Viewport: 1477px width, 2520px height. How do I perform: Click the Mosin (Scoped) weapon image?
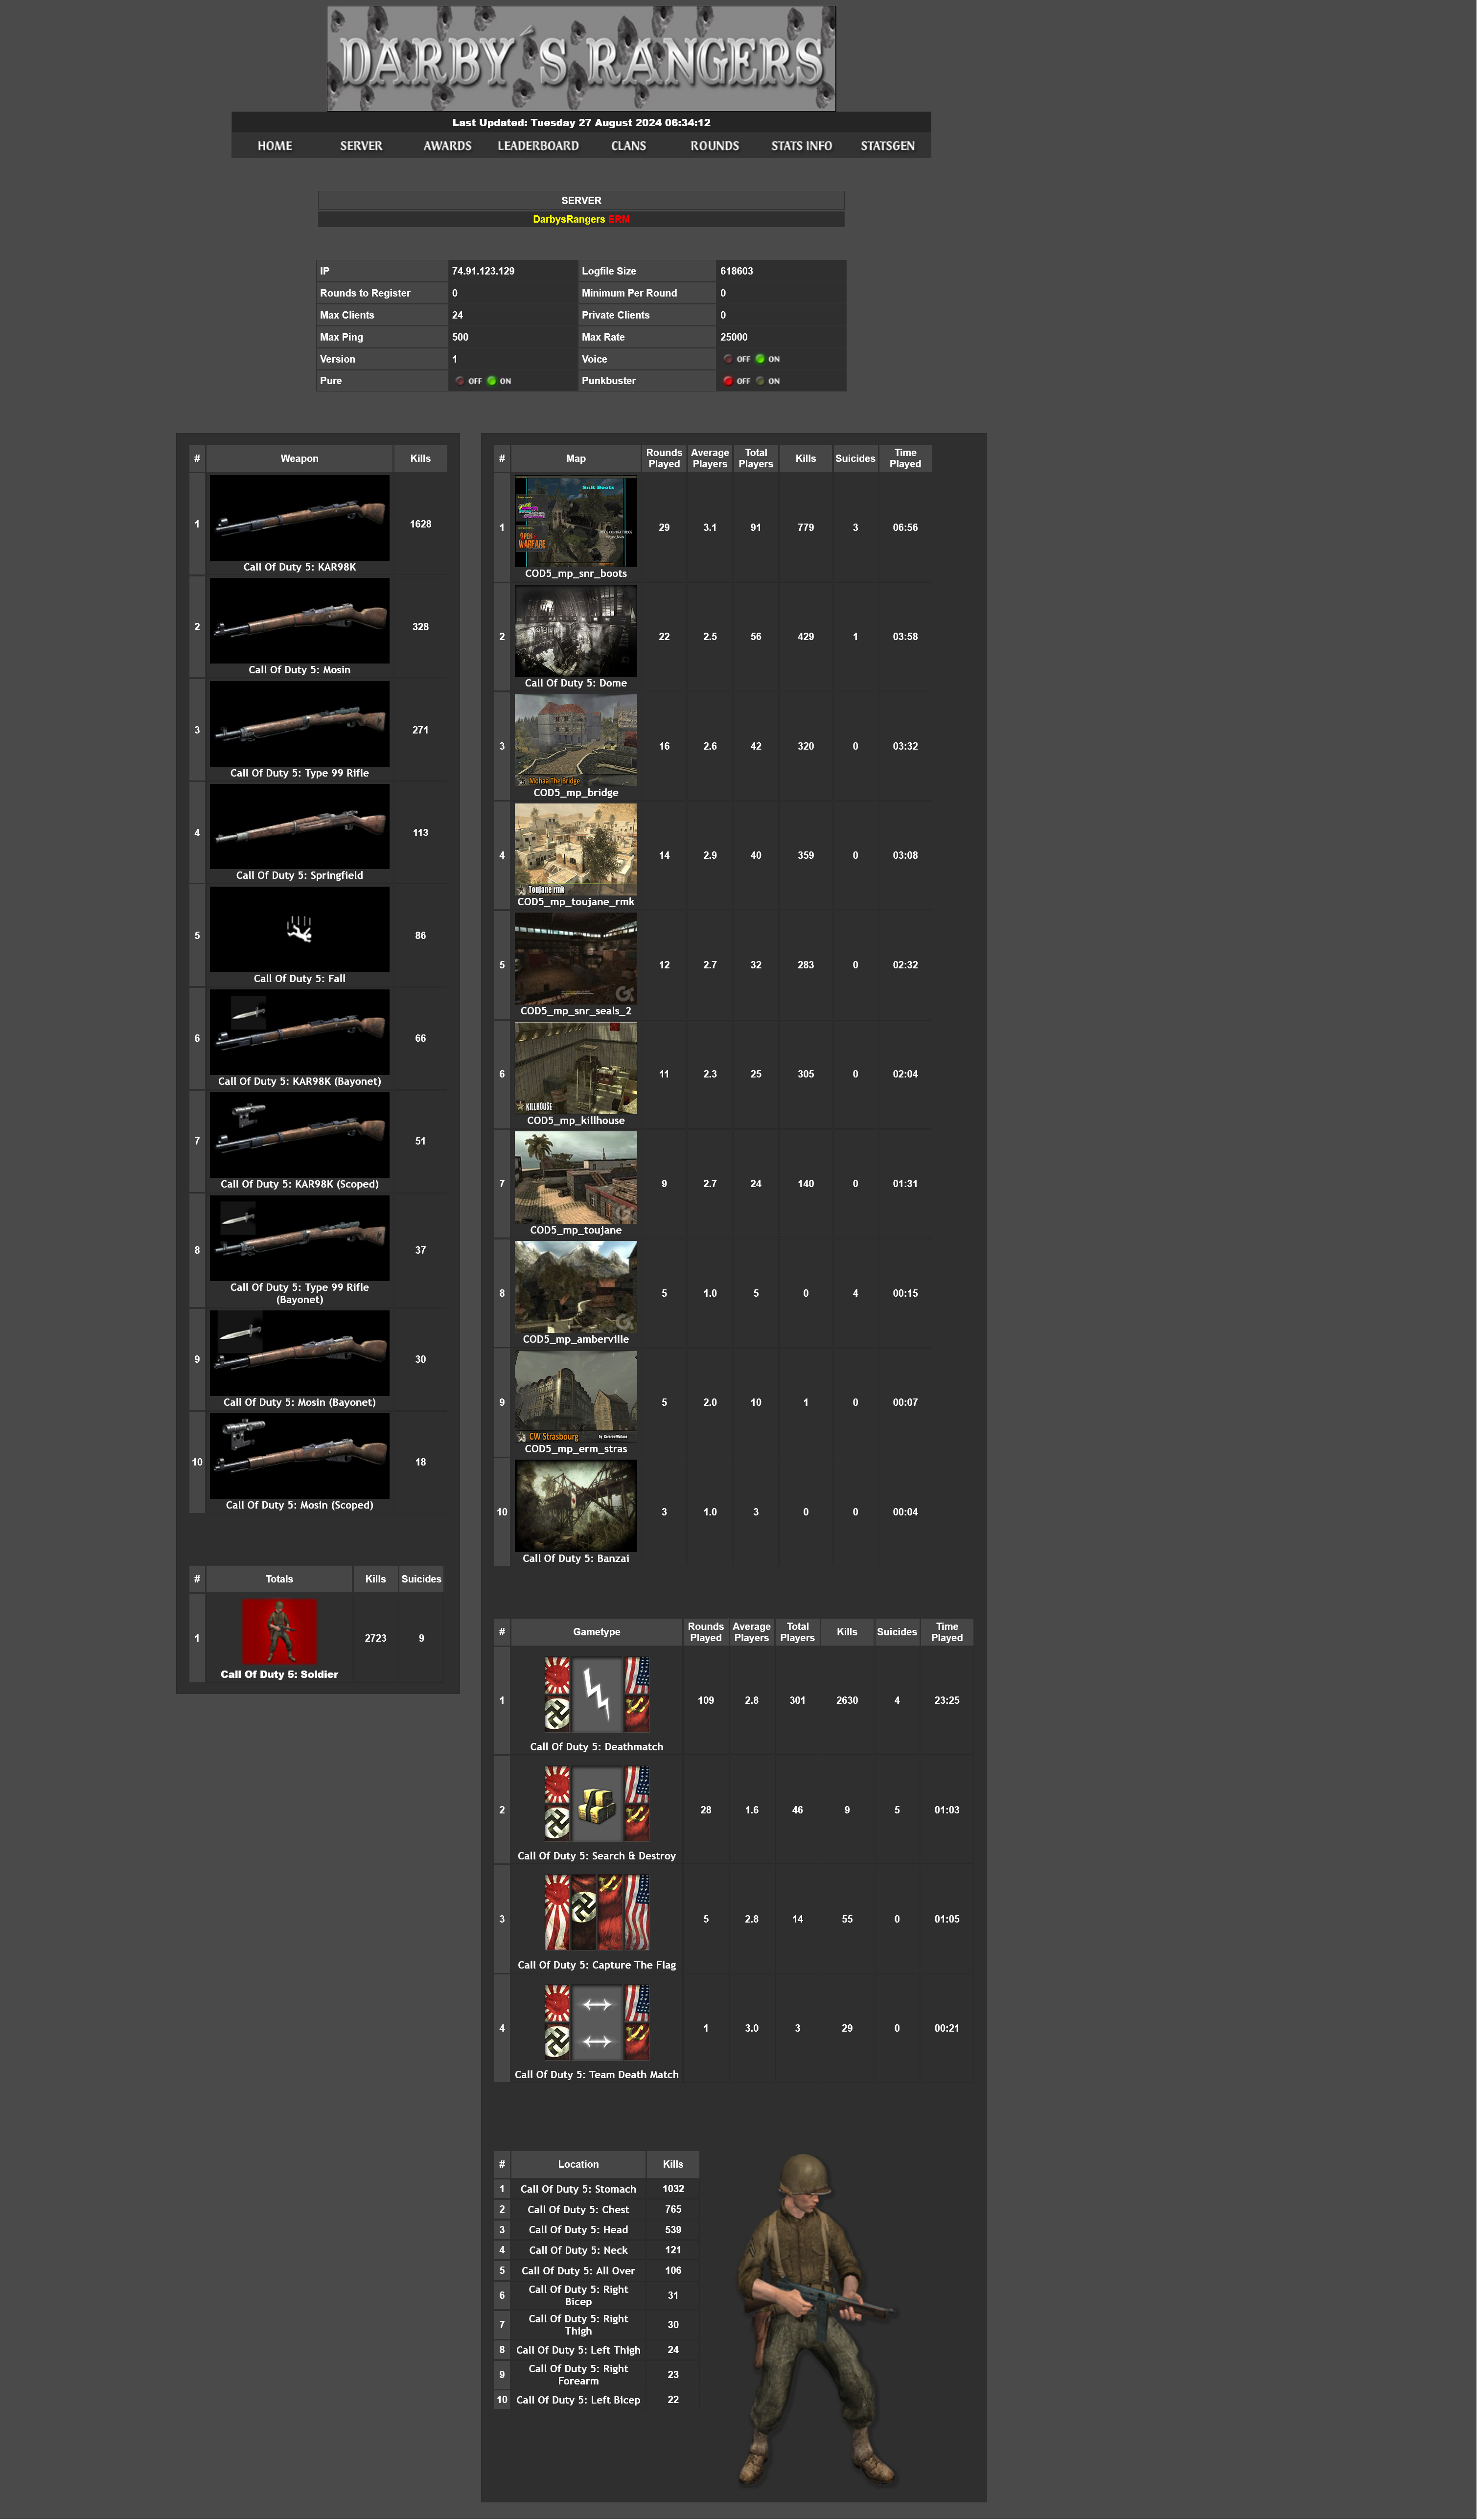pos(300,1456)
